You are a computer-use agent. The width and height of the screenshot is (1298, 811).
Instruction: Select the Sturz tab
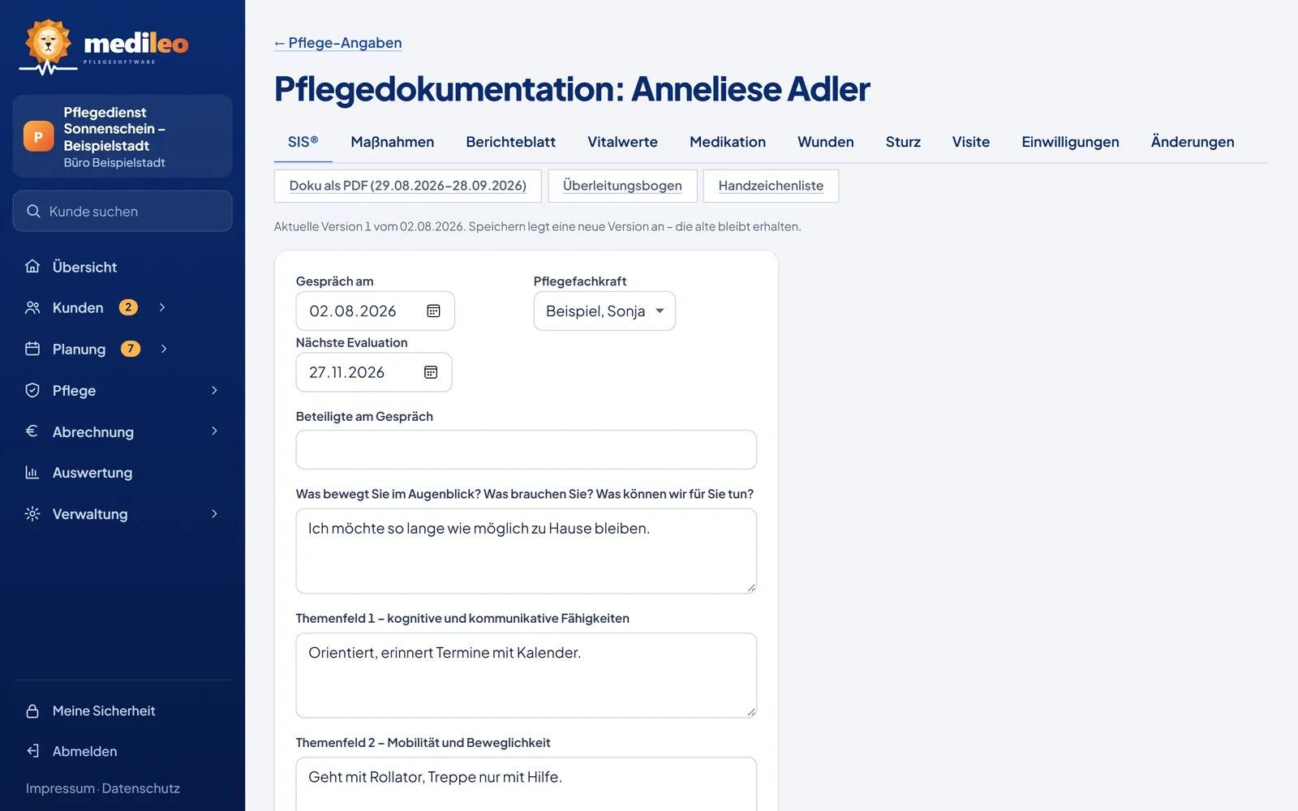[903, 142]
